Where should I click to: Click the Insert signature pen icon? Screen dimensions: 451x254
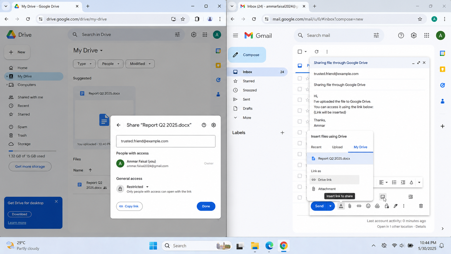(395, 206)
